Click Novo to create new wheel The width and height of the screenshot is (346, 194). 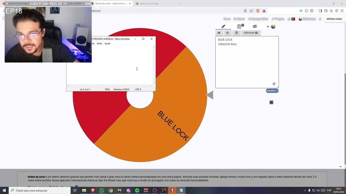point(227,19)
